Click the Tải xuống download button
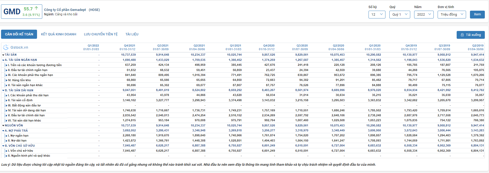Image resolution: width=489 pixels, height=173 pixels. pyautogui.click(x=470, y=35)
